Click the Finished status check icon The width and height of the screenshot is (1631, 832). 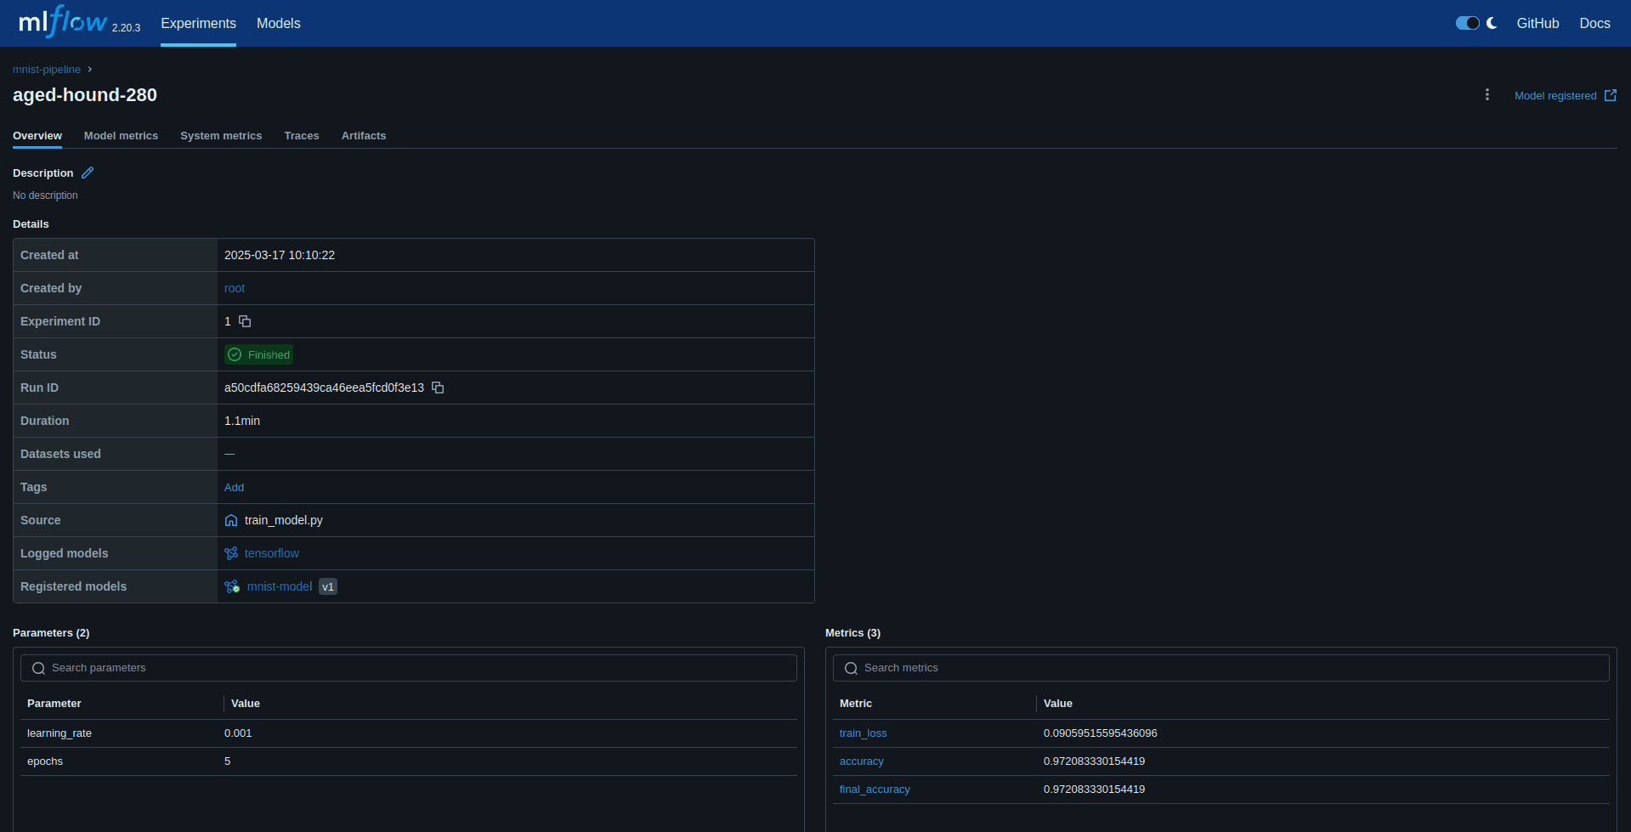point(235,354)
